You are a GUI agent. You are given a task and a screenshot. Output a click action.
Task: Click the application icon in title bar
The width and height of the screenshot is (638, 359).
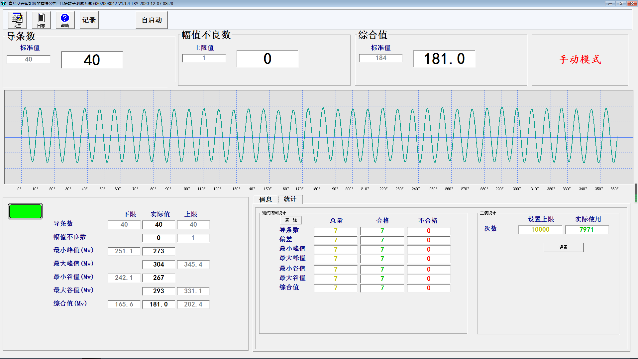coord(3,3)
